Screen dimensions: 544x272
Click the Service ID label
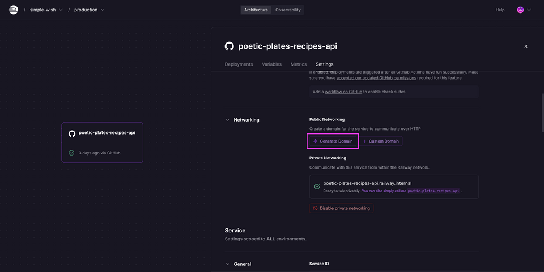click(x=319, y=264)
